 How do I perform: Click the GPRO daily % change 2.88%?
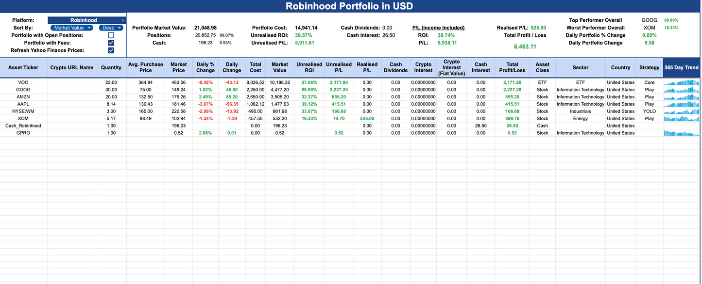[205, 133]
